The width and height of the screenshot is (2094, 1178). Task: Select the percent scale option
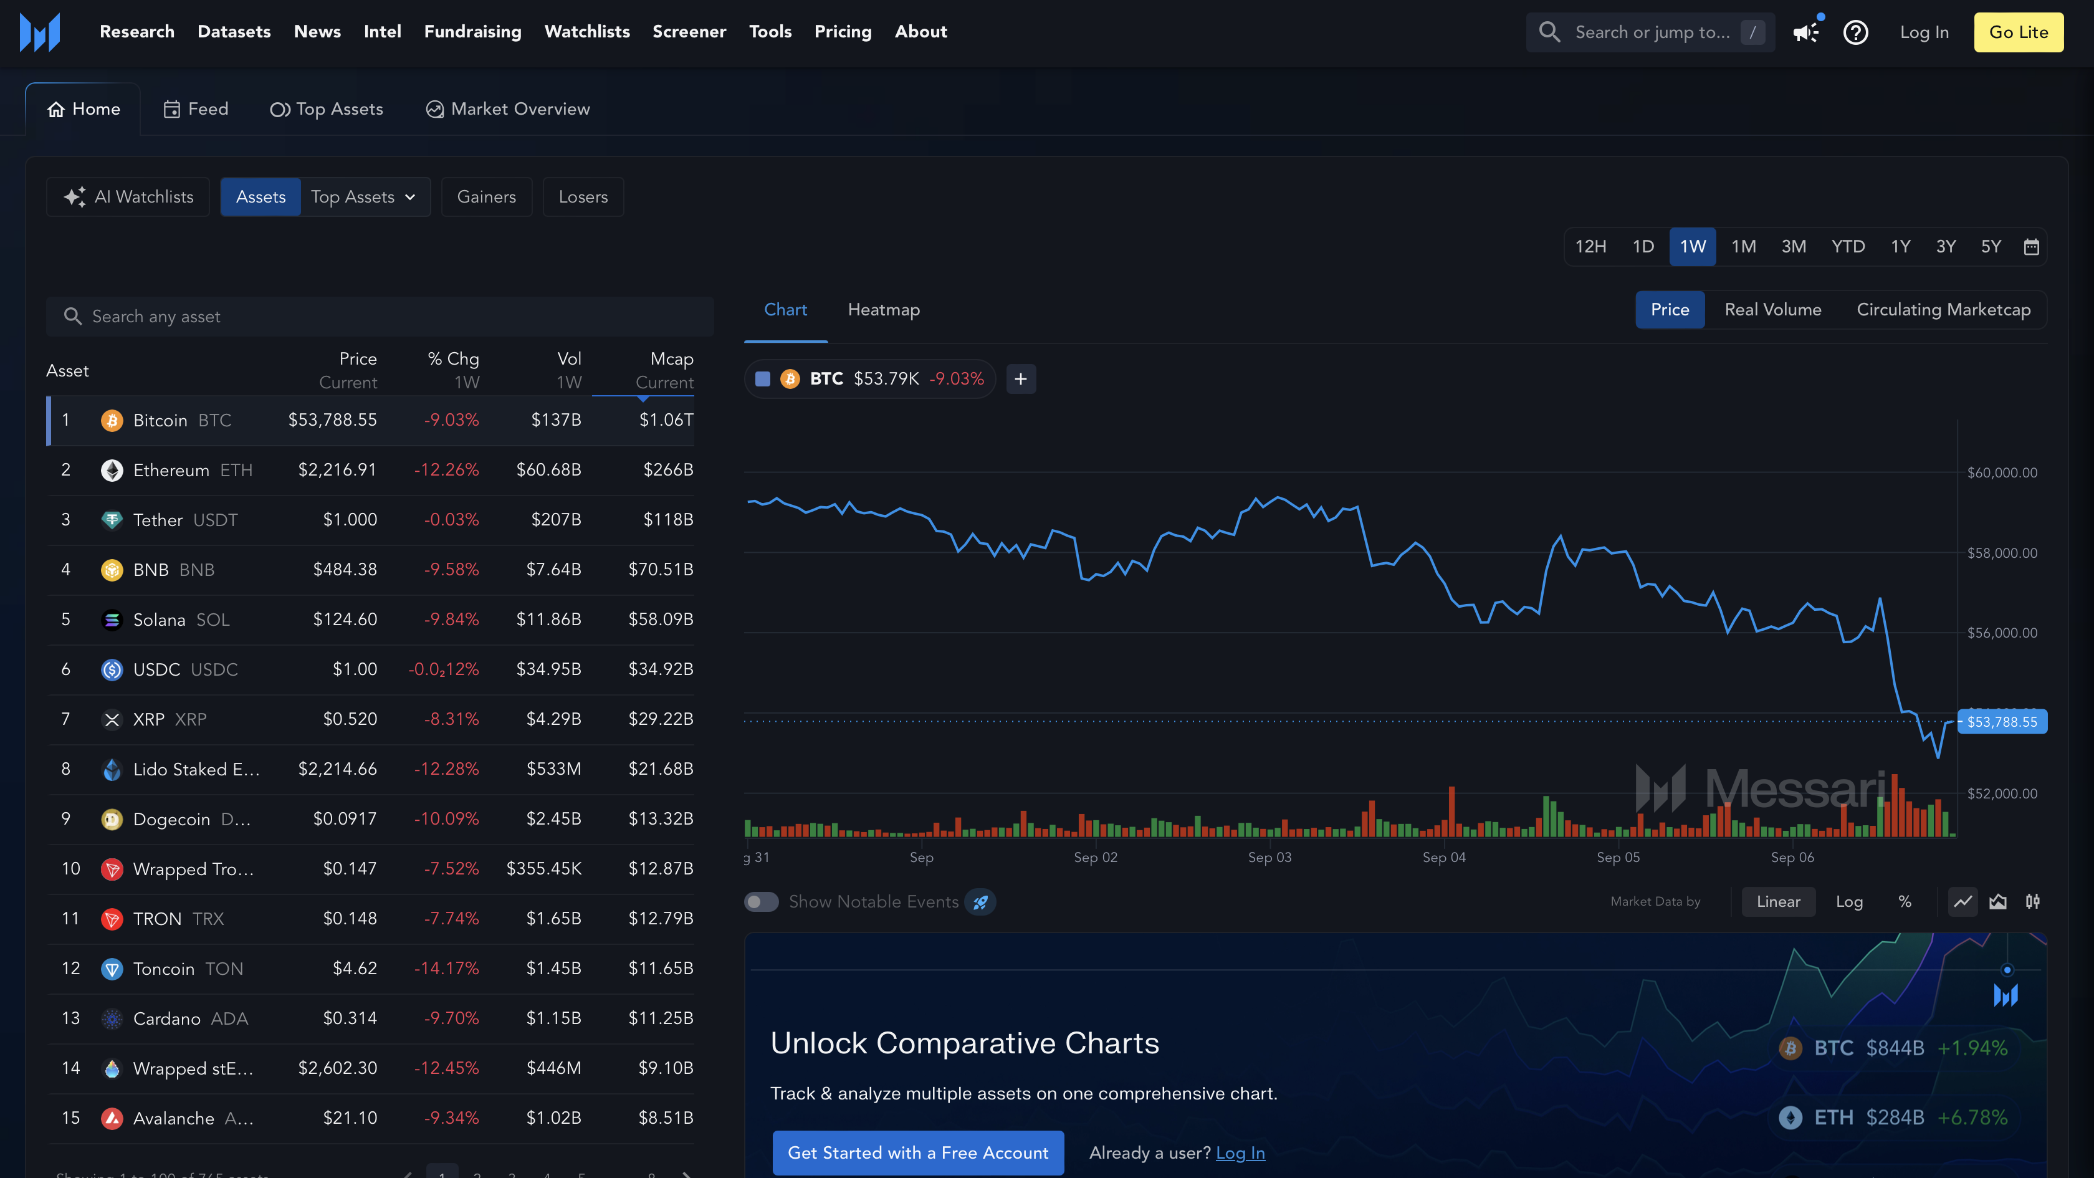[x=1905, y=902]
